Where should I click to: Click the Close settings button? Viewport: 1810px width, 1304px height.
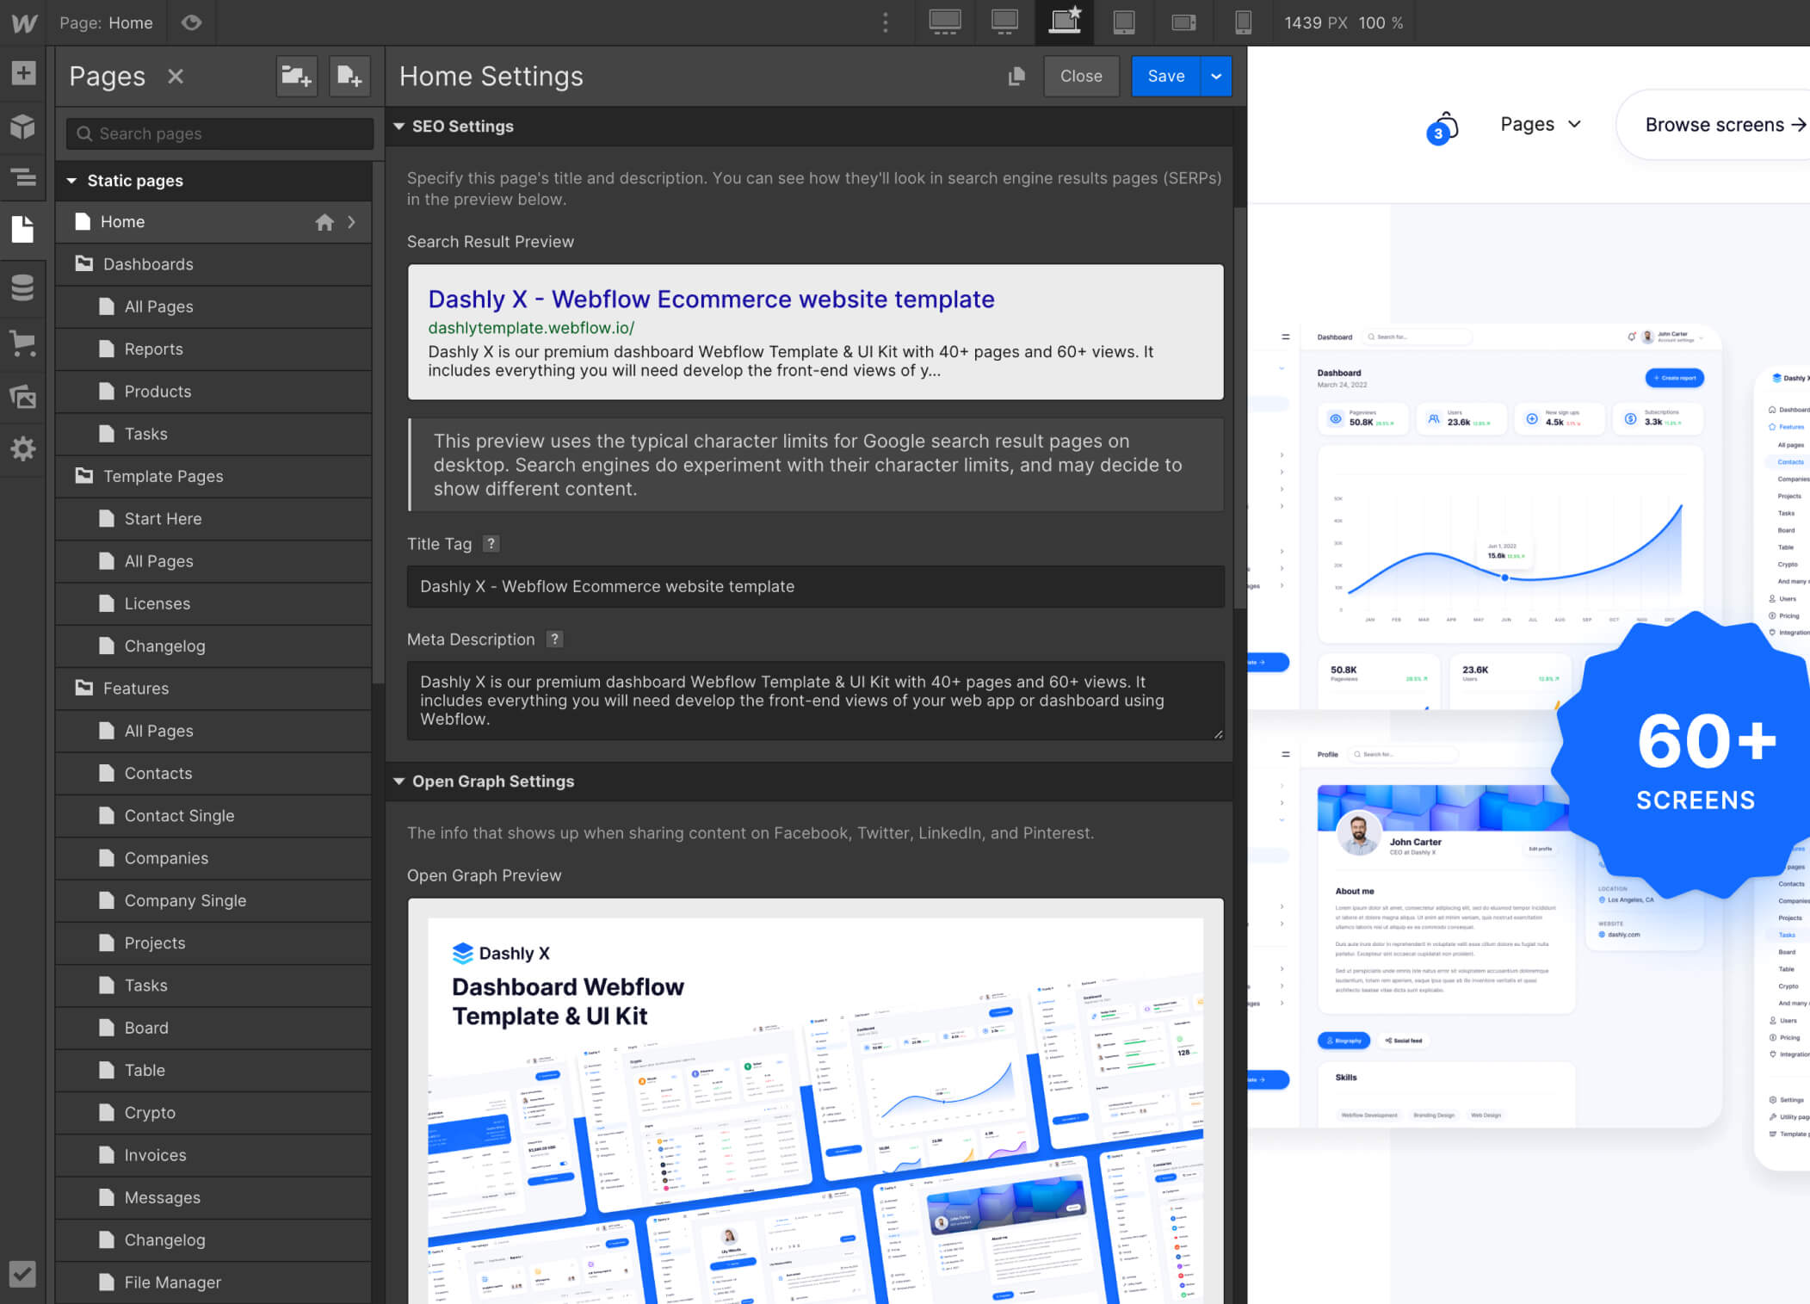pyautogui.click(x=1080, y=77)
